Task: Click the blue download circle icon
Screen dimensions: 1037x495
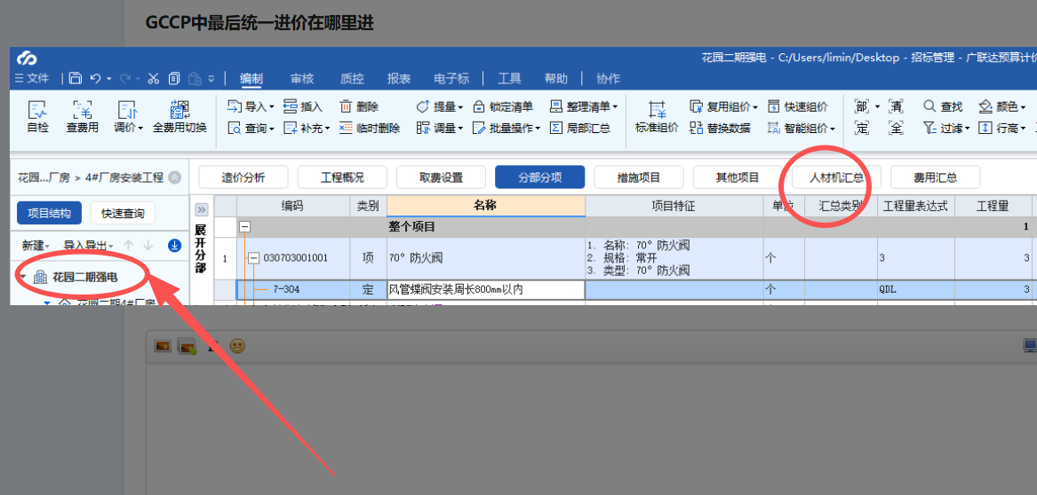Action: [174, 246]
